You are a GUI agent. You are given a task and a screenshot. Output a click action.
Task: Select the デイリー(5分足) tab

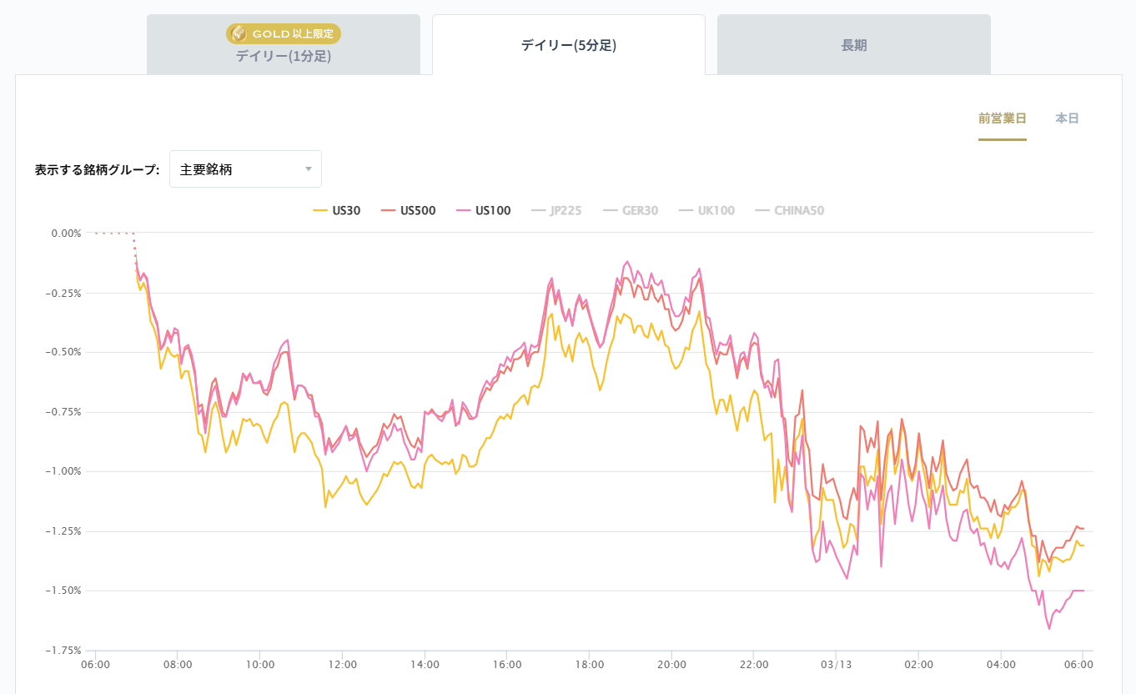click(x=568, y=45)
